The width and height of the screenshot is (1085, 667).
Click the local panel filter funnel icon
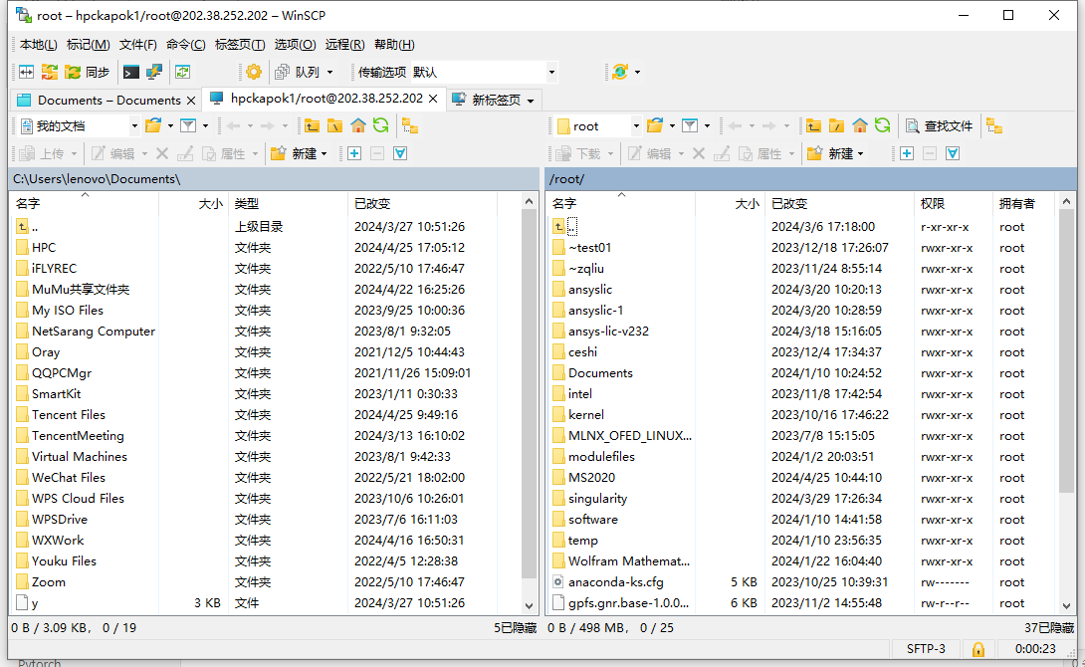point(187,125)
